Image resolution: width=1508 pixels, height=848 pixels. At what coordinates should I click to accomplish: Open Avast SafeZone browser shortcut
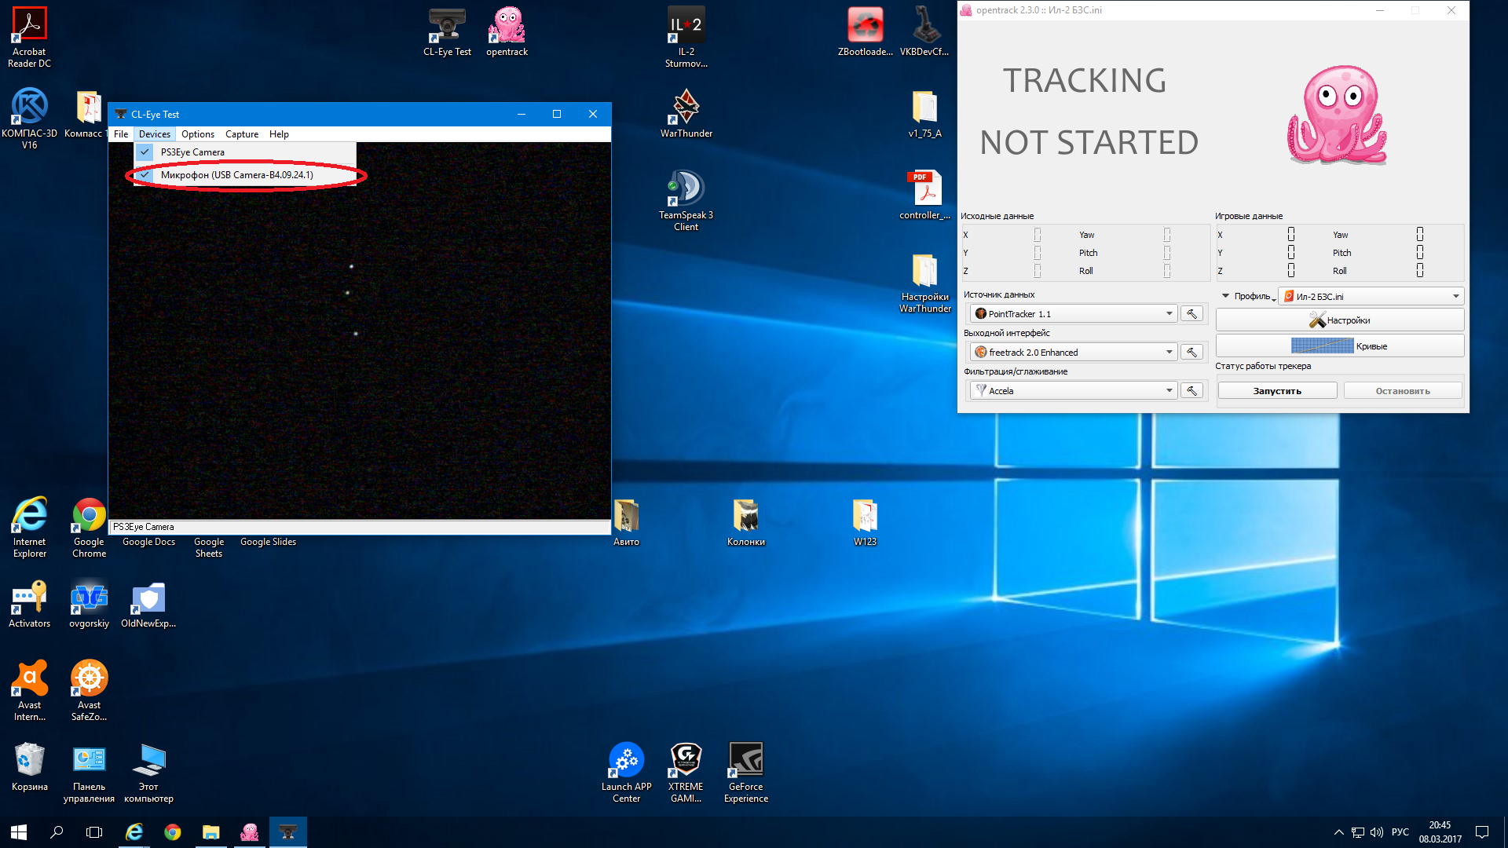click(x=89, y=690)
